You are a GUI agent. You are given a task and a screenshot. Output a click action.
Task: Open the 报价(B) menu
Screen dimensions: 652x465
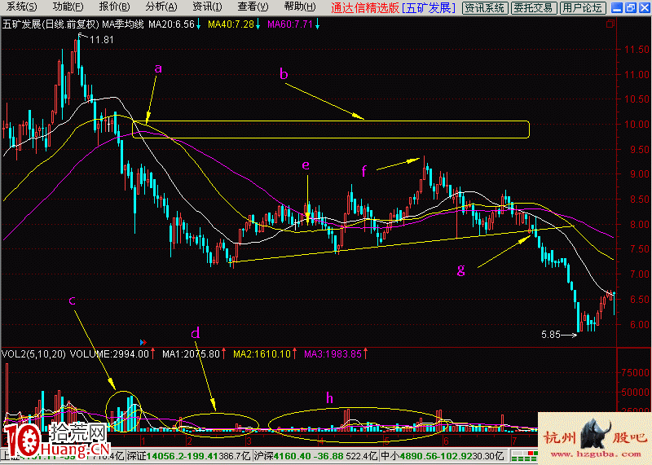pyautogui.click(x=114, y=7)
